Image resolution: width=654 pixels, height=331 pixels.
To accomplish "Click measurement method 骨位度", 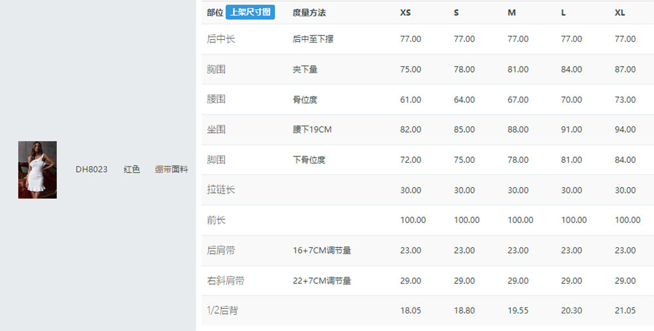I will pyautogui.click(x=305, y=99).
